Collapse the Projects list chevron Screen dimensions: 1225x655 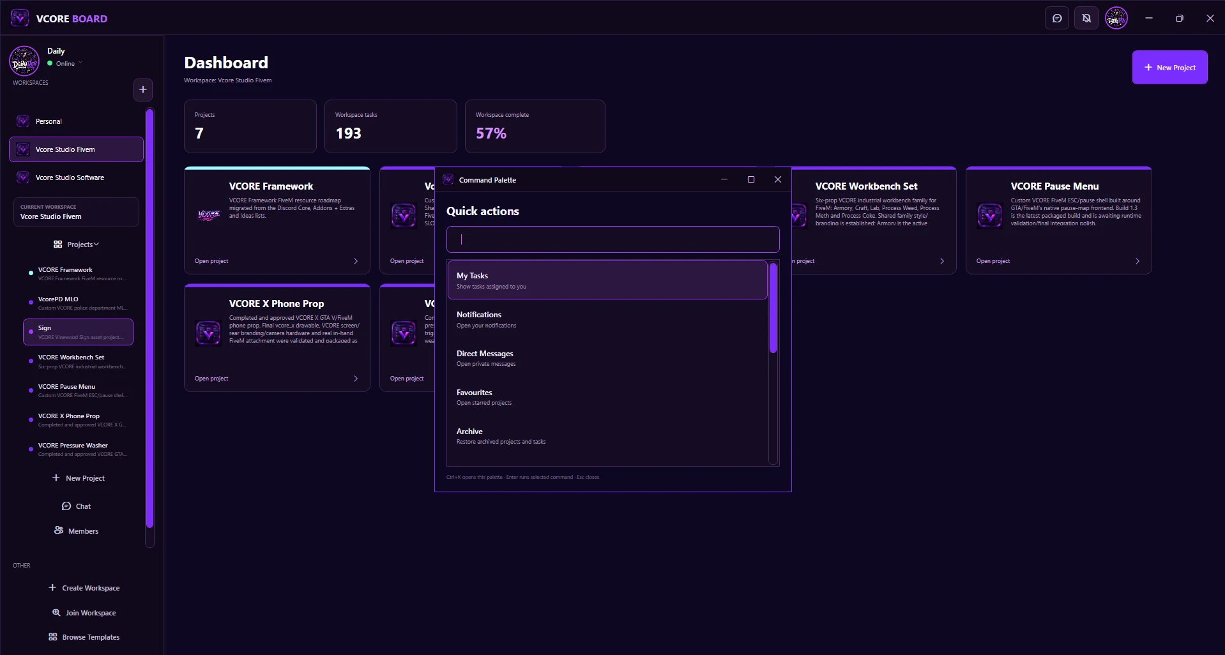point(96,245)
